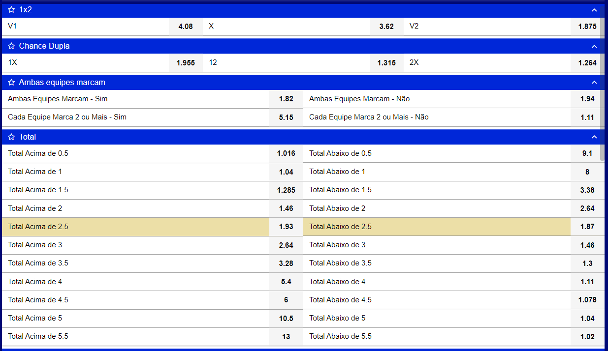Image resolution: width=608 pixels, height=351 pixels.
Task: Choose Total Abaixo de 0.5 odds 9.1
Action: click(587, 153)
